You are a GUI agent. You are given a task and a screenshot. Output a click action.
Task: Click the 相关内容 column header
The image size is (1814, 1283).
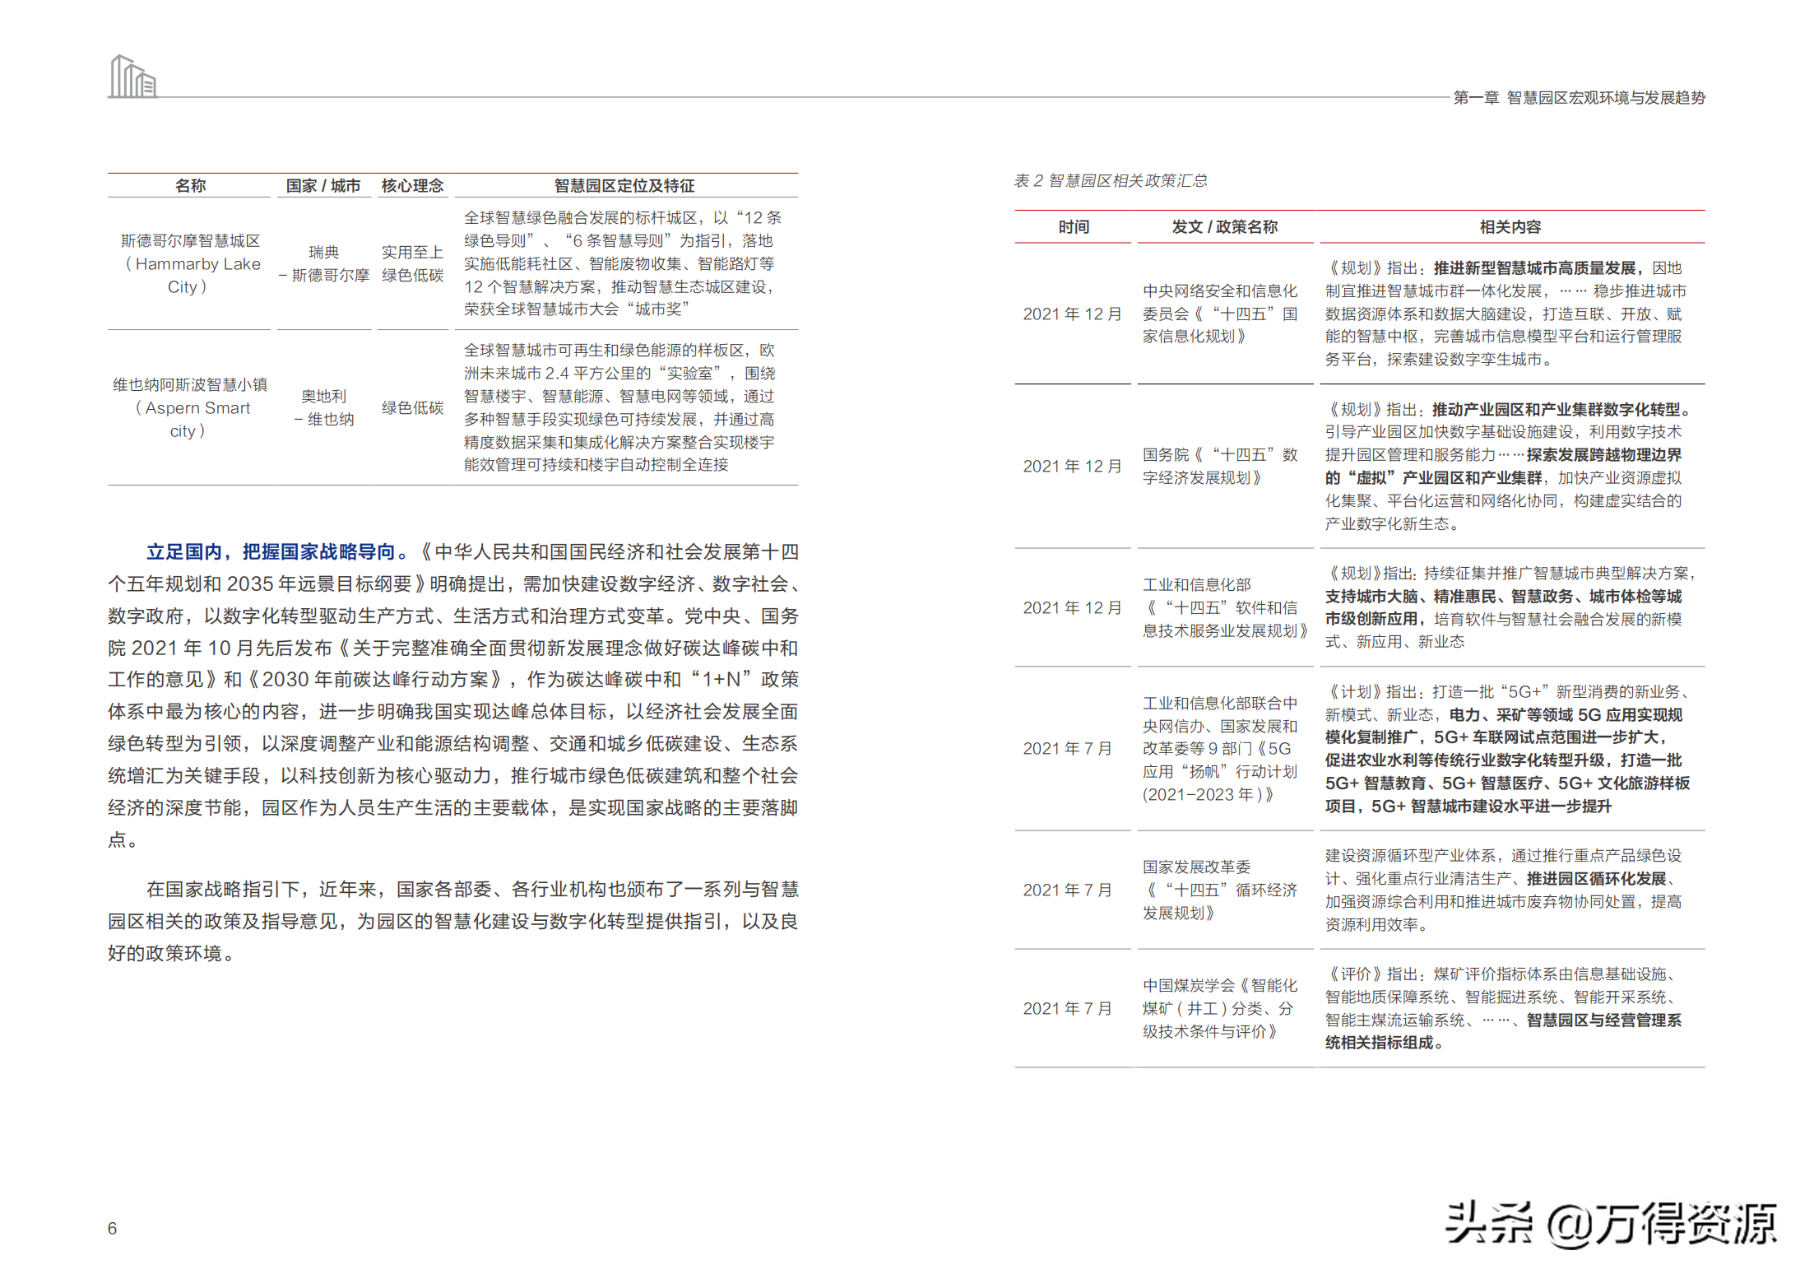click(1510, 227)
